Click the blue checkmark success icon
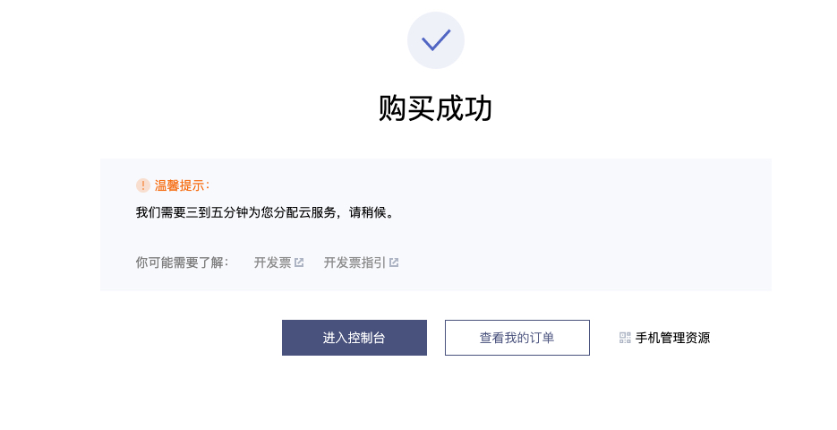 click(436, 40)
